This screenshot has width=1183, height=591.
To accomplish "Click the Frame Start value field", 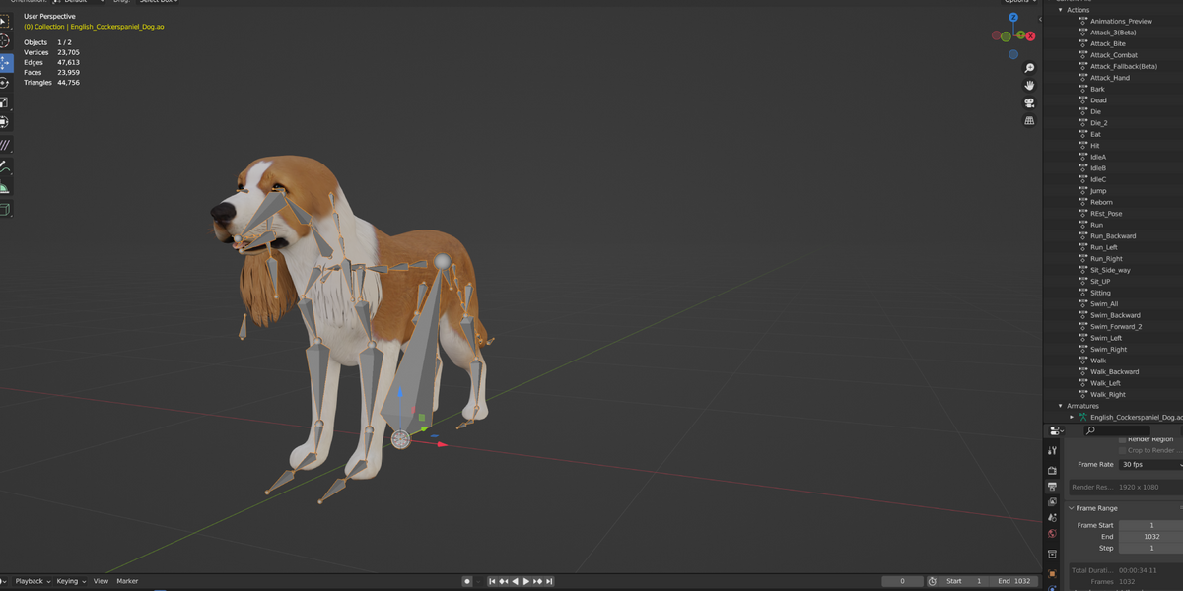I will pyautogui.click(x=1150, y=525).
